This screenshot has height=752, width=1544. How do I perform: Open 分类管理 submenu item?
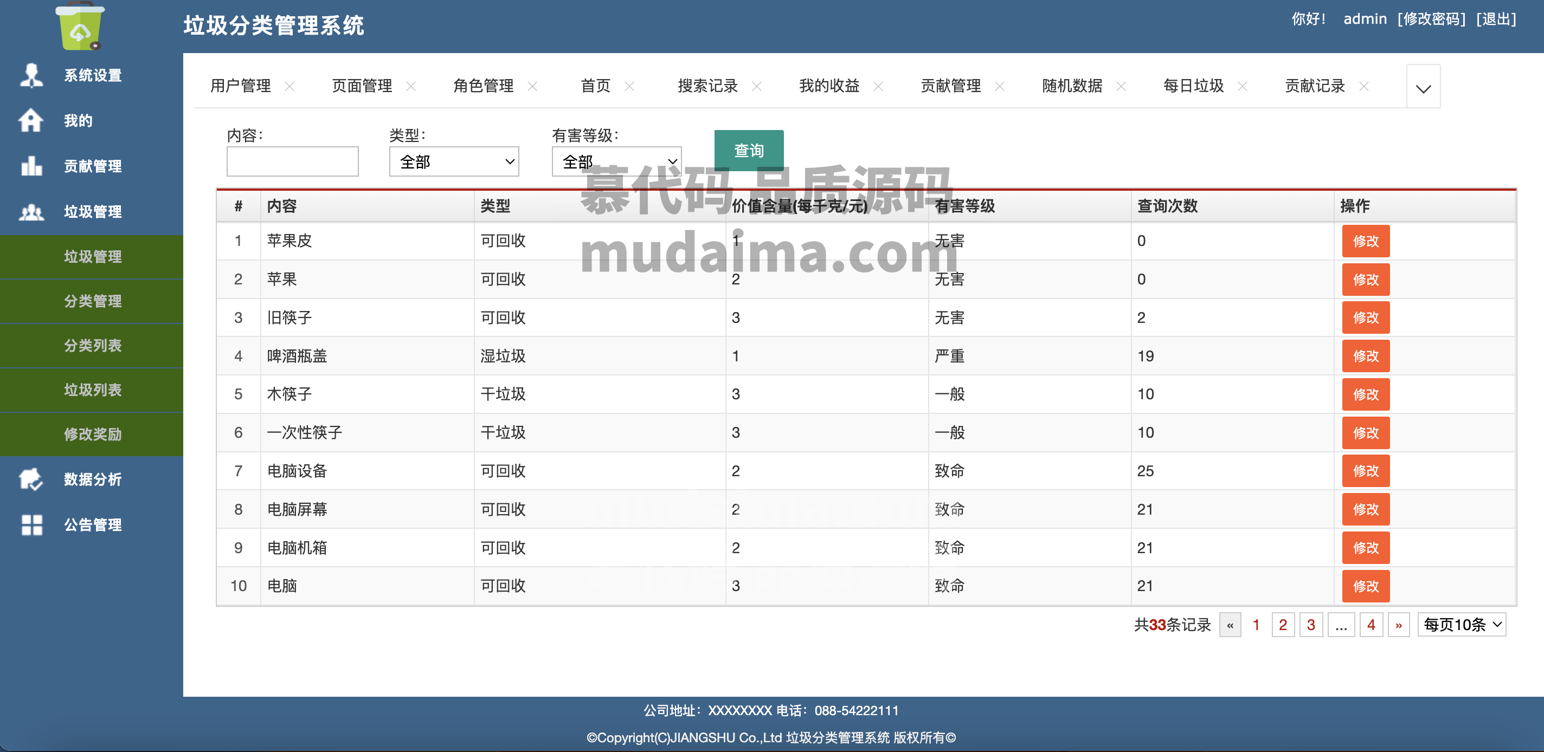tap(92, 301)
